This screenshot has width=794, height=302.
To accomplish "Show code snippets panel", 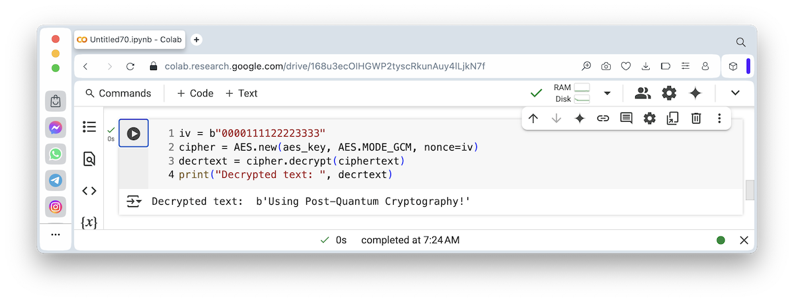I will pyautogui.click(x=89, y=191).
